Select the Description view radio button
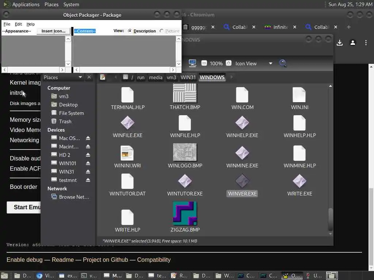This screenshot has height=280, width=374. 130,31
